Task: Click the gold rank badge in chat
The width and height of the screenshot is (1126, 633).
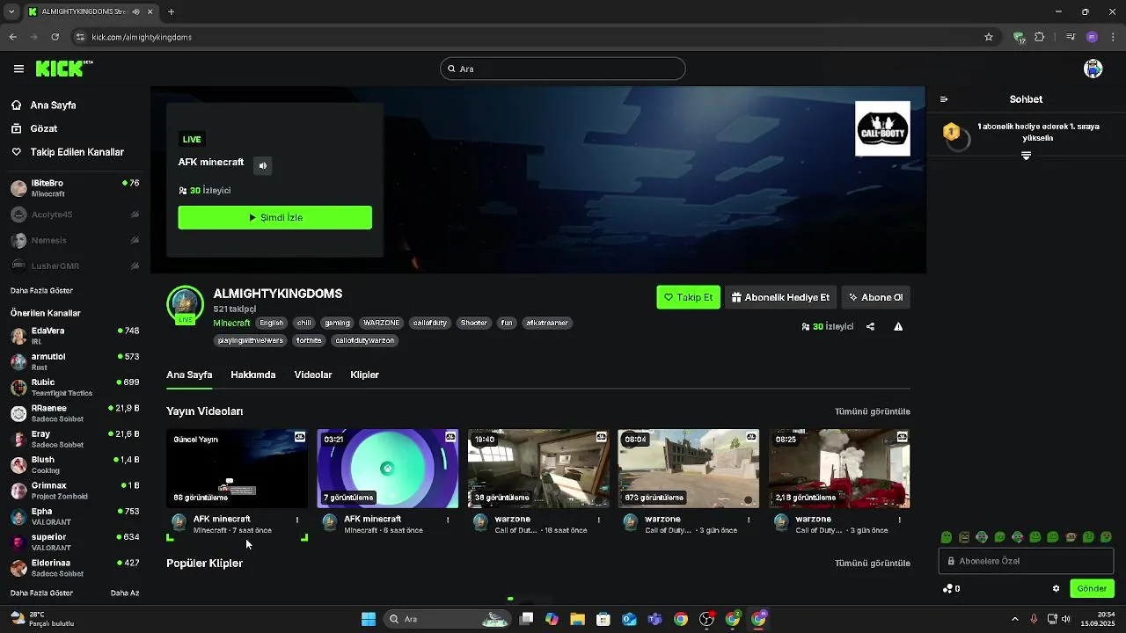Action: (x=951, y=132)
